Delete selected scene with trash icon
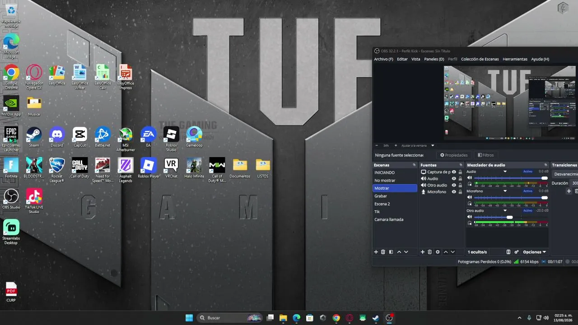The height and width of the screenshot is (325, 578). click(383, 252)
